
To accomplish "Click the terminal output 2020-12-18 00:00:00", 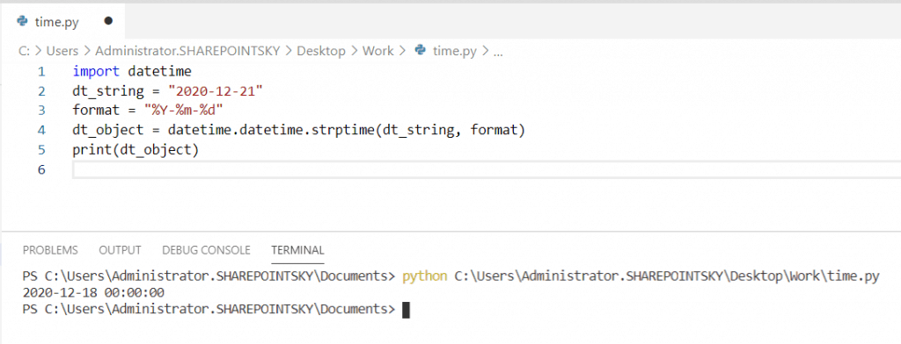I will coord(93,292).
